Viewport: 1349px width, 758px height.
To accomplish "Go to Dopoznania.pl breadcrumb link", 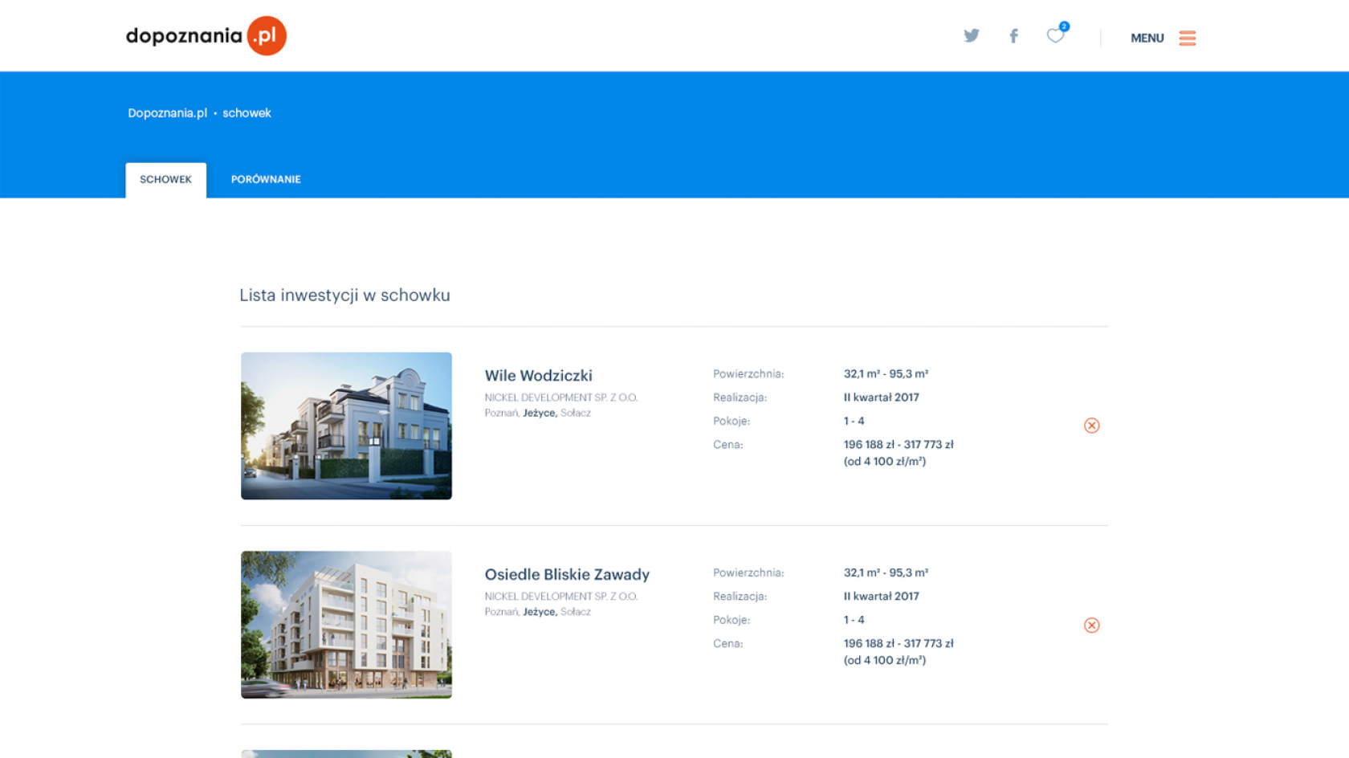I will pos(167,113).
